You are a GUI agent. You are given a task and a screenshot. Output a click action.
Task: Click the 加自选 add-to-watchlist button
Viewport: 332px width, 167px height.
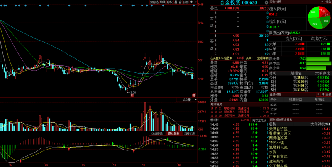pyautogui.click(x=154, y=2)
